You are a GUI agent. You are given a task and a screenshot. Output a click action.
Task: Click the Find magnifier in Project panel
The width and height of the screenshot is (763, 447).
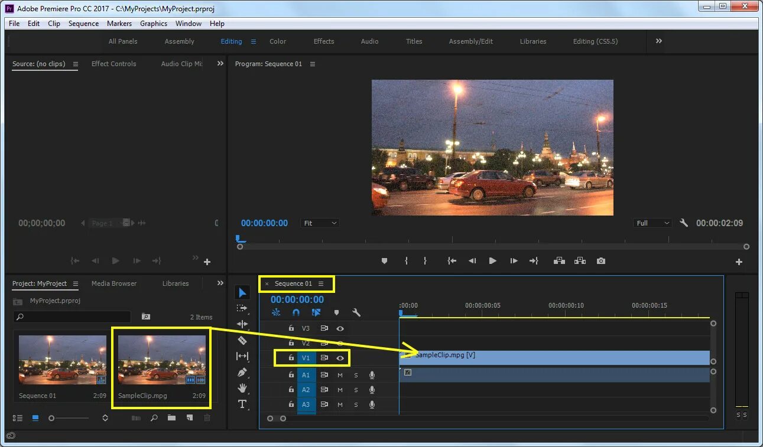154,418
